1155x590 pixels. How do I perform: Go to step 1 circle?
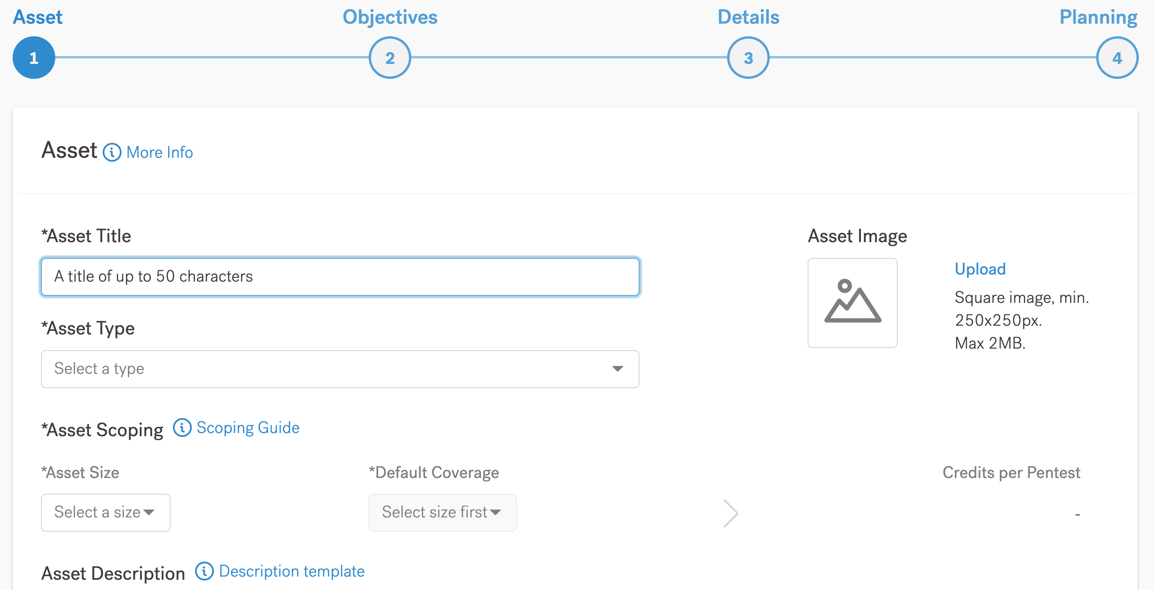pos(34,58)
